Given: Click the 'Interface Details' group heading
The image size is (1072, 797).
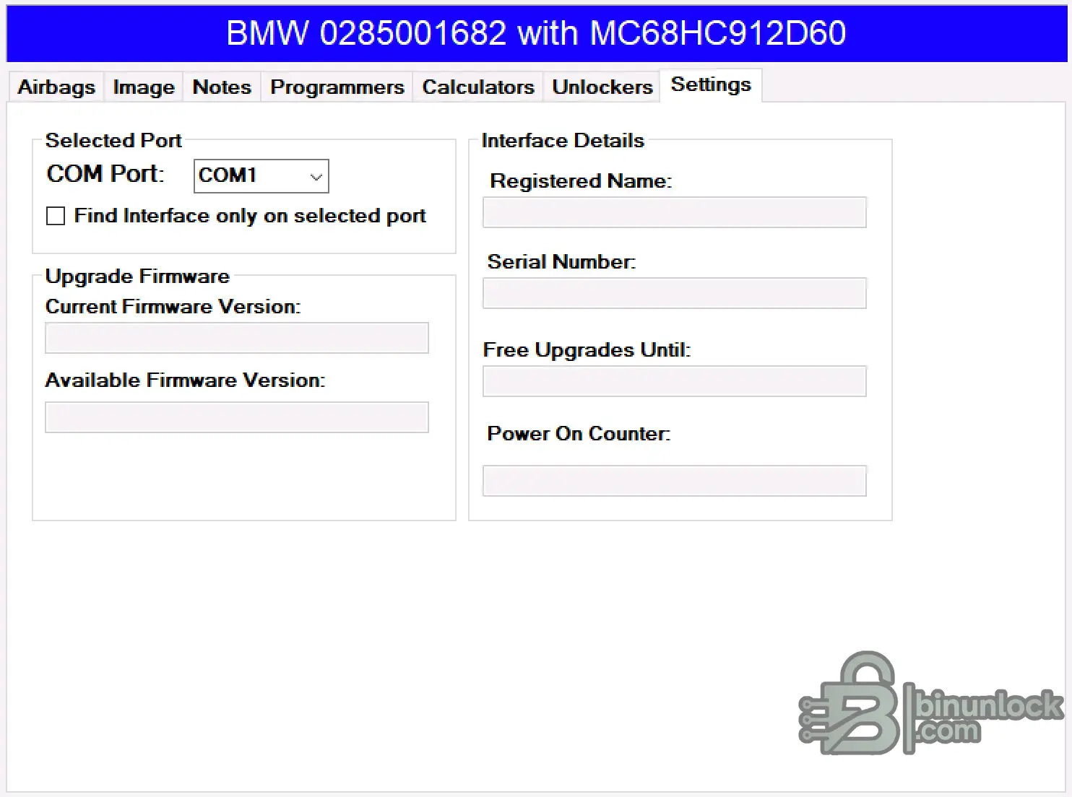Looking at the screenshot, I should pyautogui.click(x=563, y=140).
